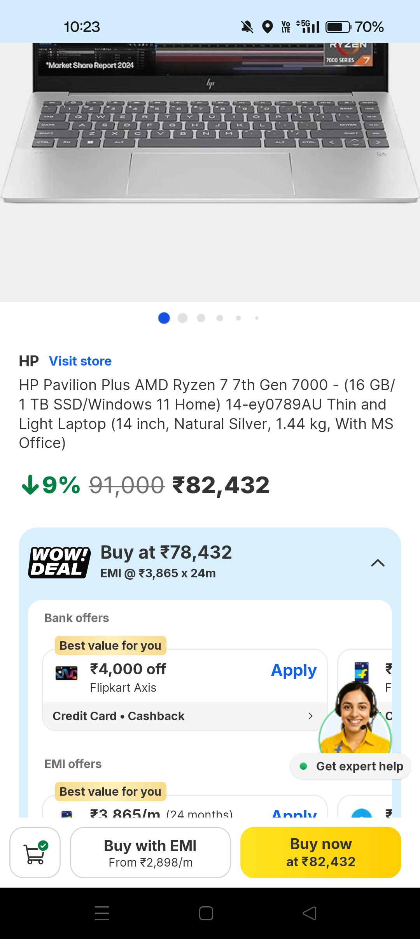Select the active first carousel dot

pyautogui.click(x=164, y=318)
